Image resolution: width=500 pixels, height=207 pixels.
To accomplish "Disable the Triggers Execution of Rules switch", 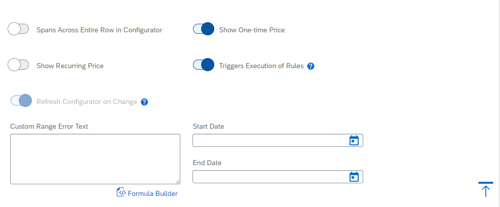I will click(204, 65).
